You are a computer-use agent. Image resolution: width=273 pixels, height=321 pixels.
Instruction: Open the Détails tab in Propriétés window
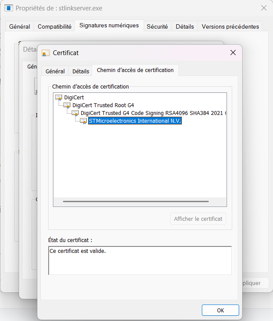[185, 26]
